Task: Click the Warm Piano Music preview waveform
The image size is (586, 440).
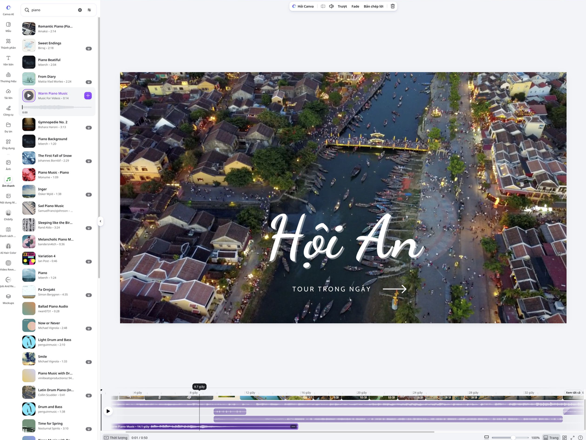Action: click(57, 107)
